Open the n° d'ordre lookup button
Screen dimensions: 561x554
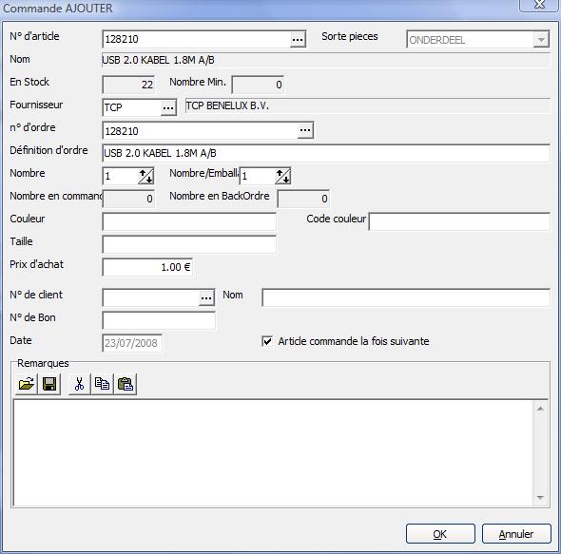click(305, 130)
